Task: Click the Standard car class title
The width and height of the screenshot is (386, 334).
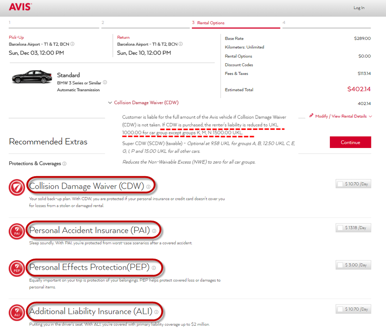Action: click(69, 75)
